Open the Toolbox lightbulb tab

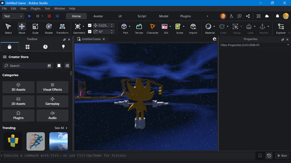[63, 47]
